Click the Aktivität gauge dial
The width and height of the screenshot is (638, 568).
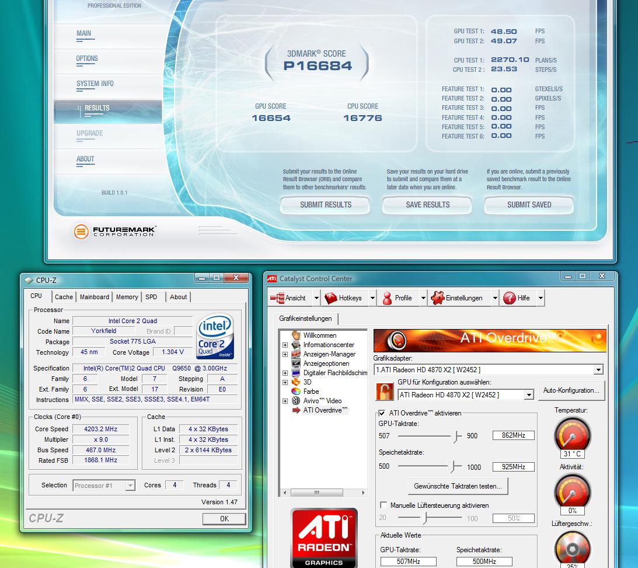tap(572, 491)
